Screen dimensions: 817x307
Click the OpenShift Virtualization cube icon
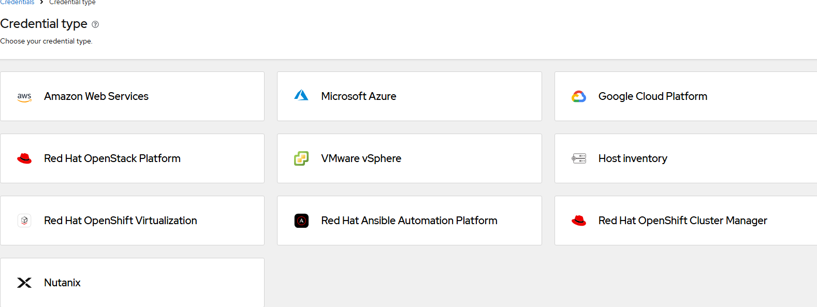coord(24,221)
